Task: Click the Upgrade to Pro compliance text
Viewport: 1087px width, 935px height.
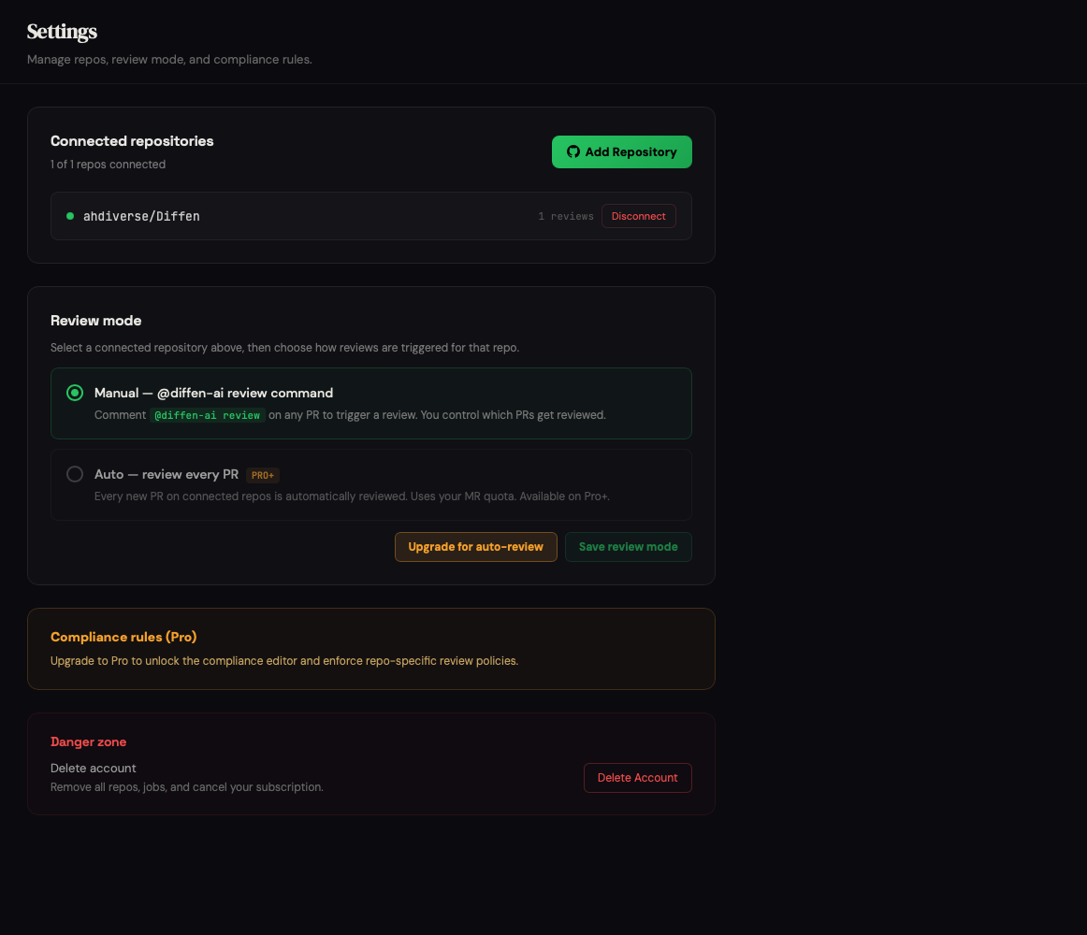Action: (283, 660)
